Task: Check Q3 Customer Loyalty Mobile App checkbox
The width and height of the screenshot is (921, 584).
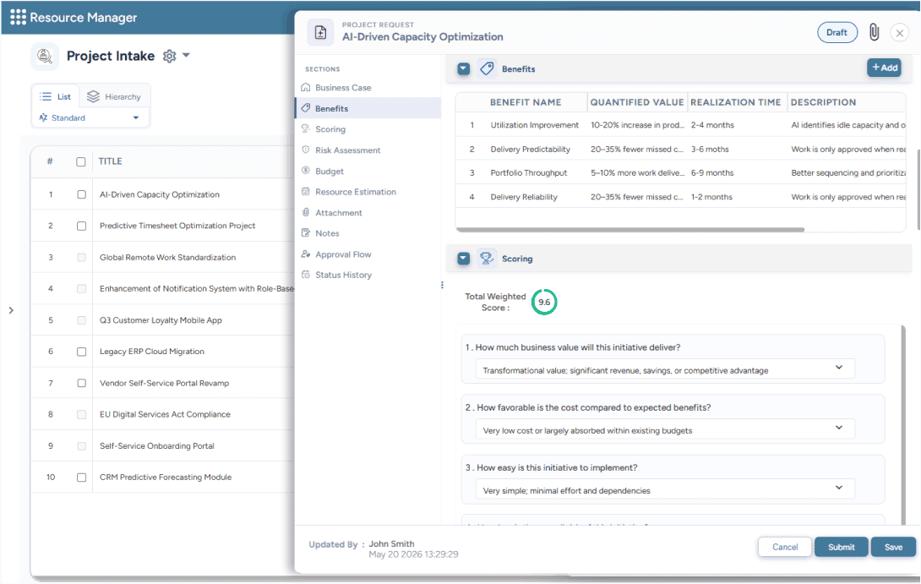Action: (x=81, y=320)
